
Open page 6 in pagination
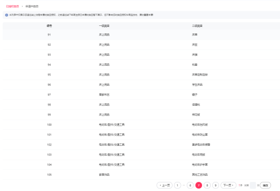(x=190, y=185)
